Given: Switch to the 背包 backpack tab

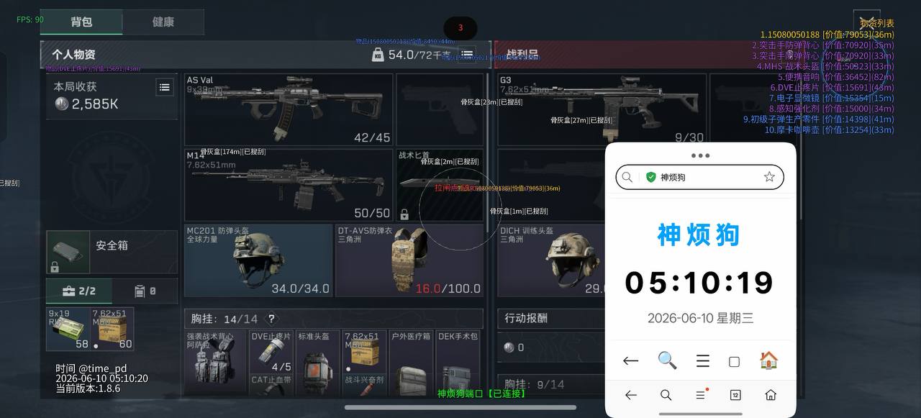Looking at the screenshot, I should tap(81, 22).
